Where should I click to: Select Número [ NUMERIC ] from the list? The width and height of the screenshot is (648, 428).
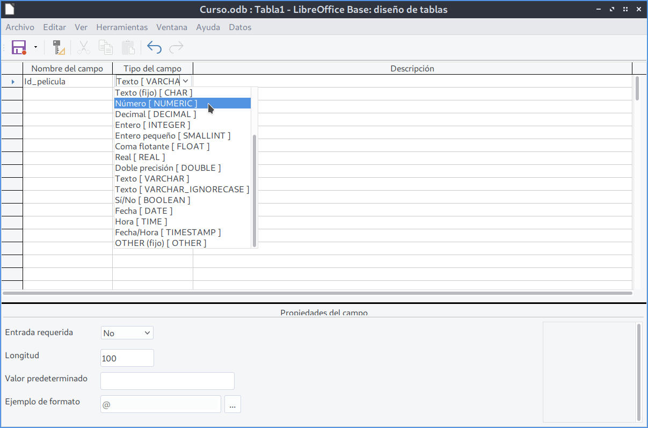click(156, 103)
